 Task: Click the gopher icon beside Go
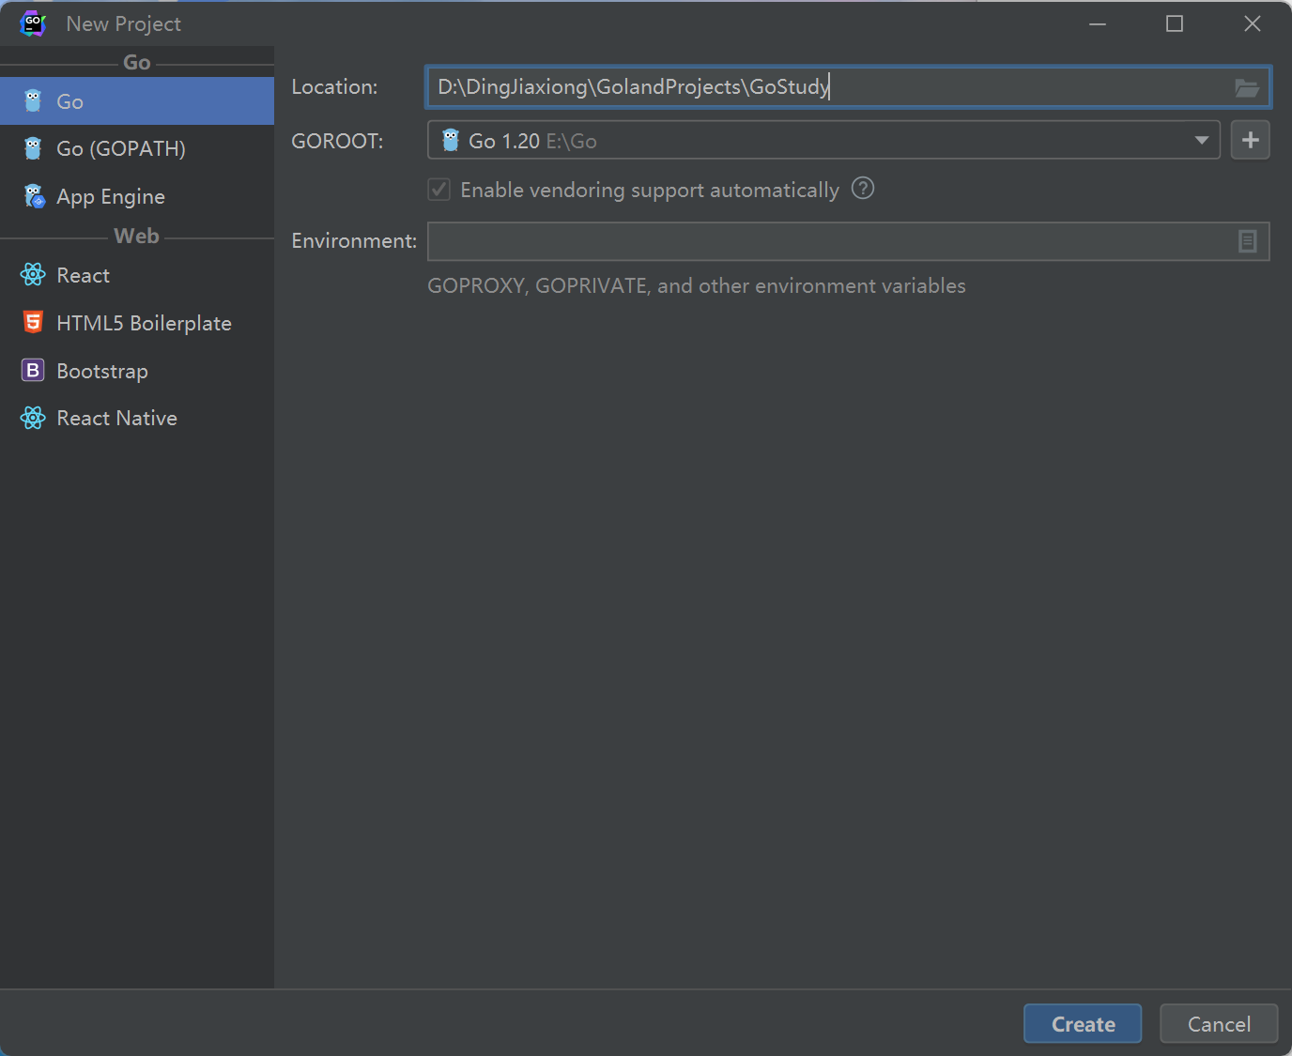[33, 101]
